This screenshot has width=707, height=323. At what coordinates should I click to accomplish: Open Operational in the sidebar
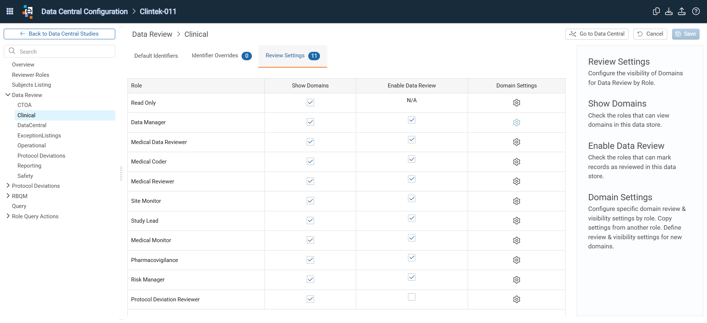32,146
